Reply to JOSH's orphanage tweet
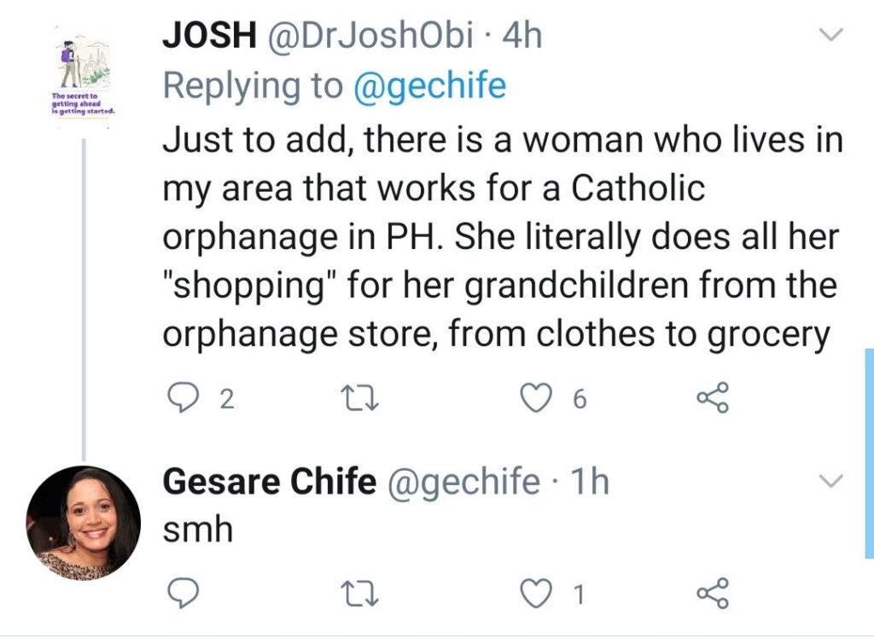The width and height of the screenshot is (874, 643). pos(183,397)
